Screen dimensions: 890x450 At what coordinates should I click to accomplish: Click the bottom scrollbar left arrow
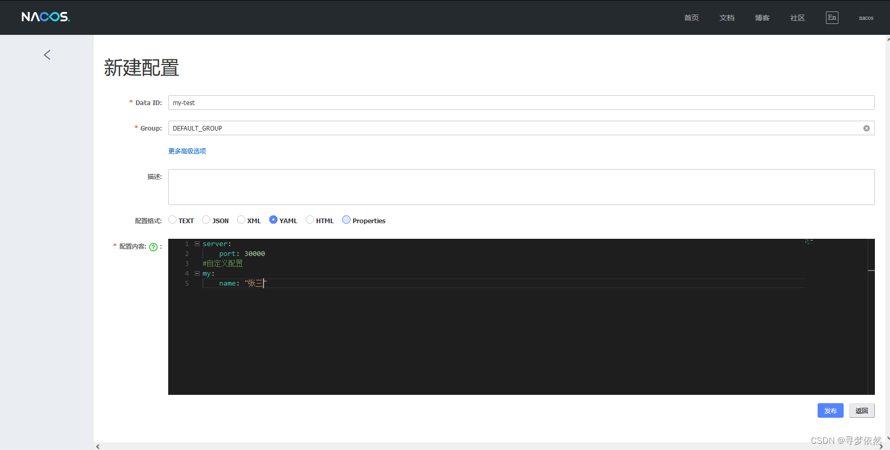tap(98, 446)
